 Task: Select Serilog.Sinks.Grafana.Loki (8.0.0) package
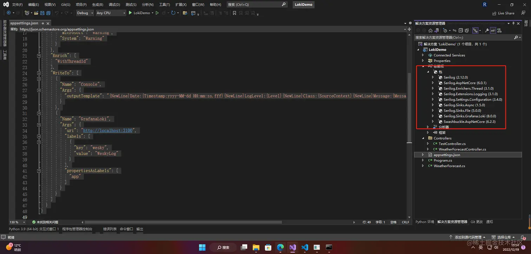coord(470,116)
